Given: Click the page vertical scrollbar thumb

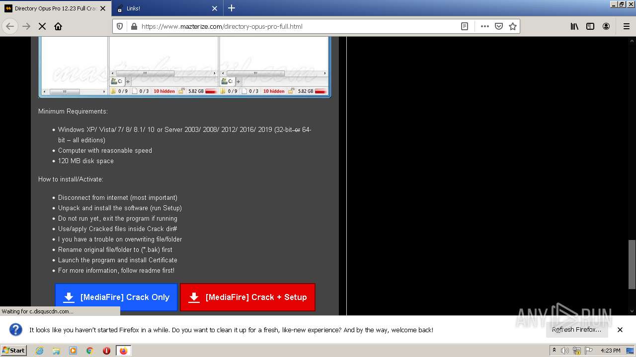Looking at the screenshot, I should tap(632, 264).
